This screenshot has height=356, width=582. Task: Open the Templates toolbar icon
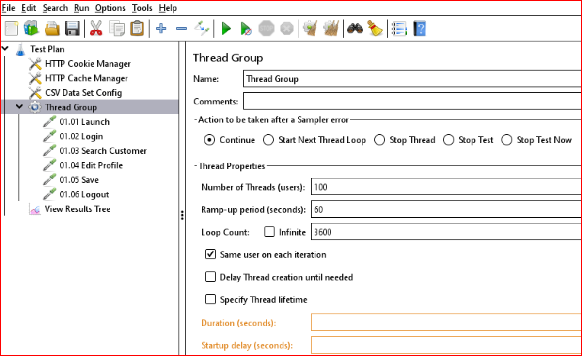click(x=30, y=28)
